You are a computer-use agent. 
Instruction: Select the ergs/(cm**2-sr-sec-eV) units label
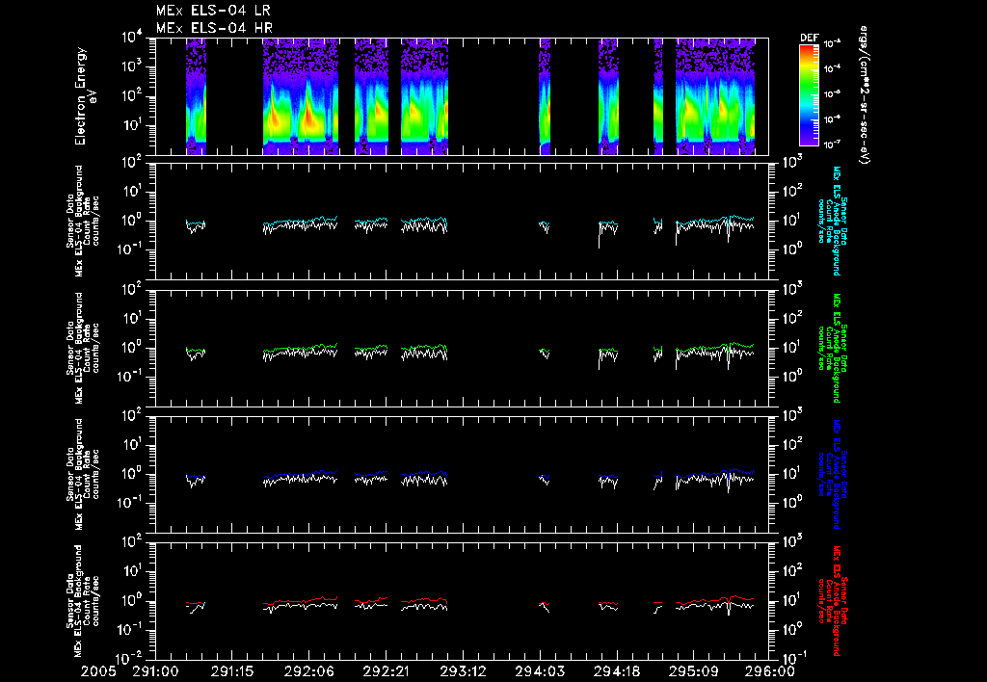pyautogui.click(x=865, y=95)
